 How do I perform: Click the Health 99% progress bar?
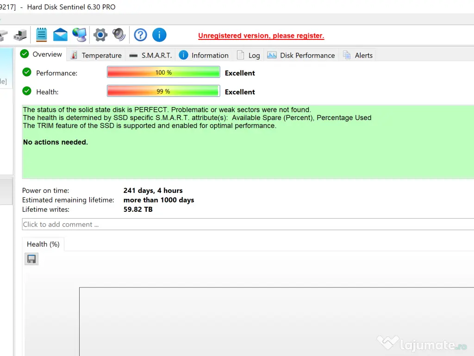coord(163,91)
